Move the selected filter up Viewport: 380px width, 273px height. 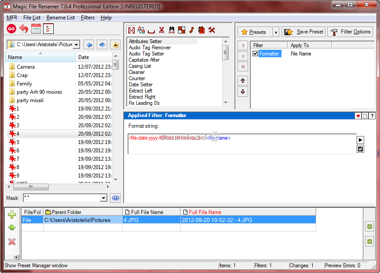coord(243,81)
